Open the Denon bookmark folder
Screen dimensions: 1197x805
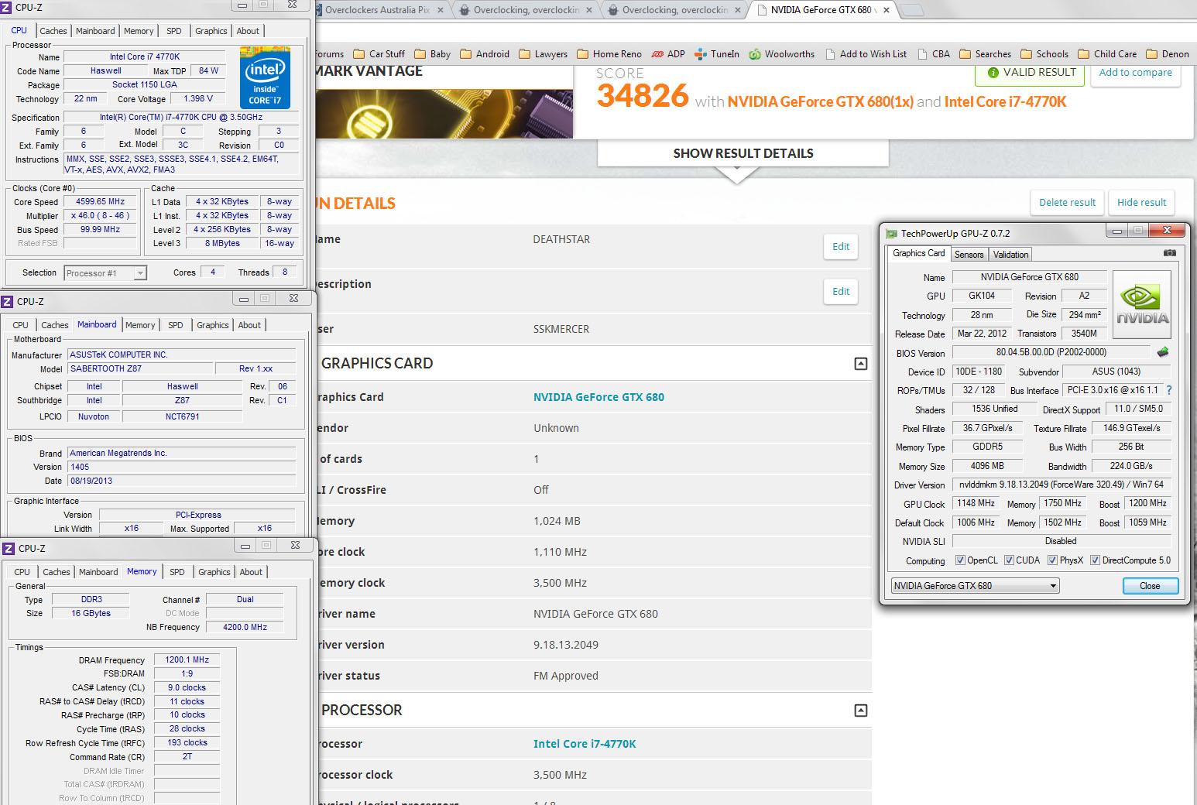1168,54
